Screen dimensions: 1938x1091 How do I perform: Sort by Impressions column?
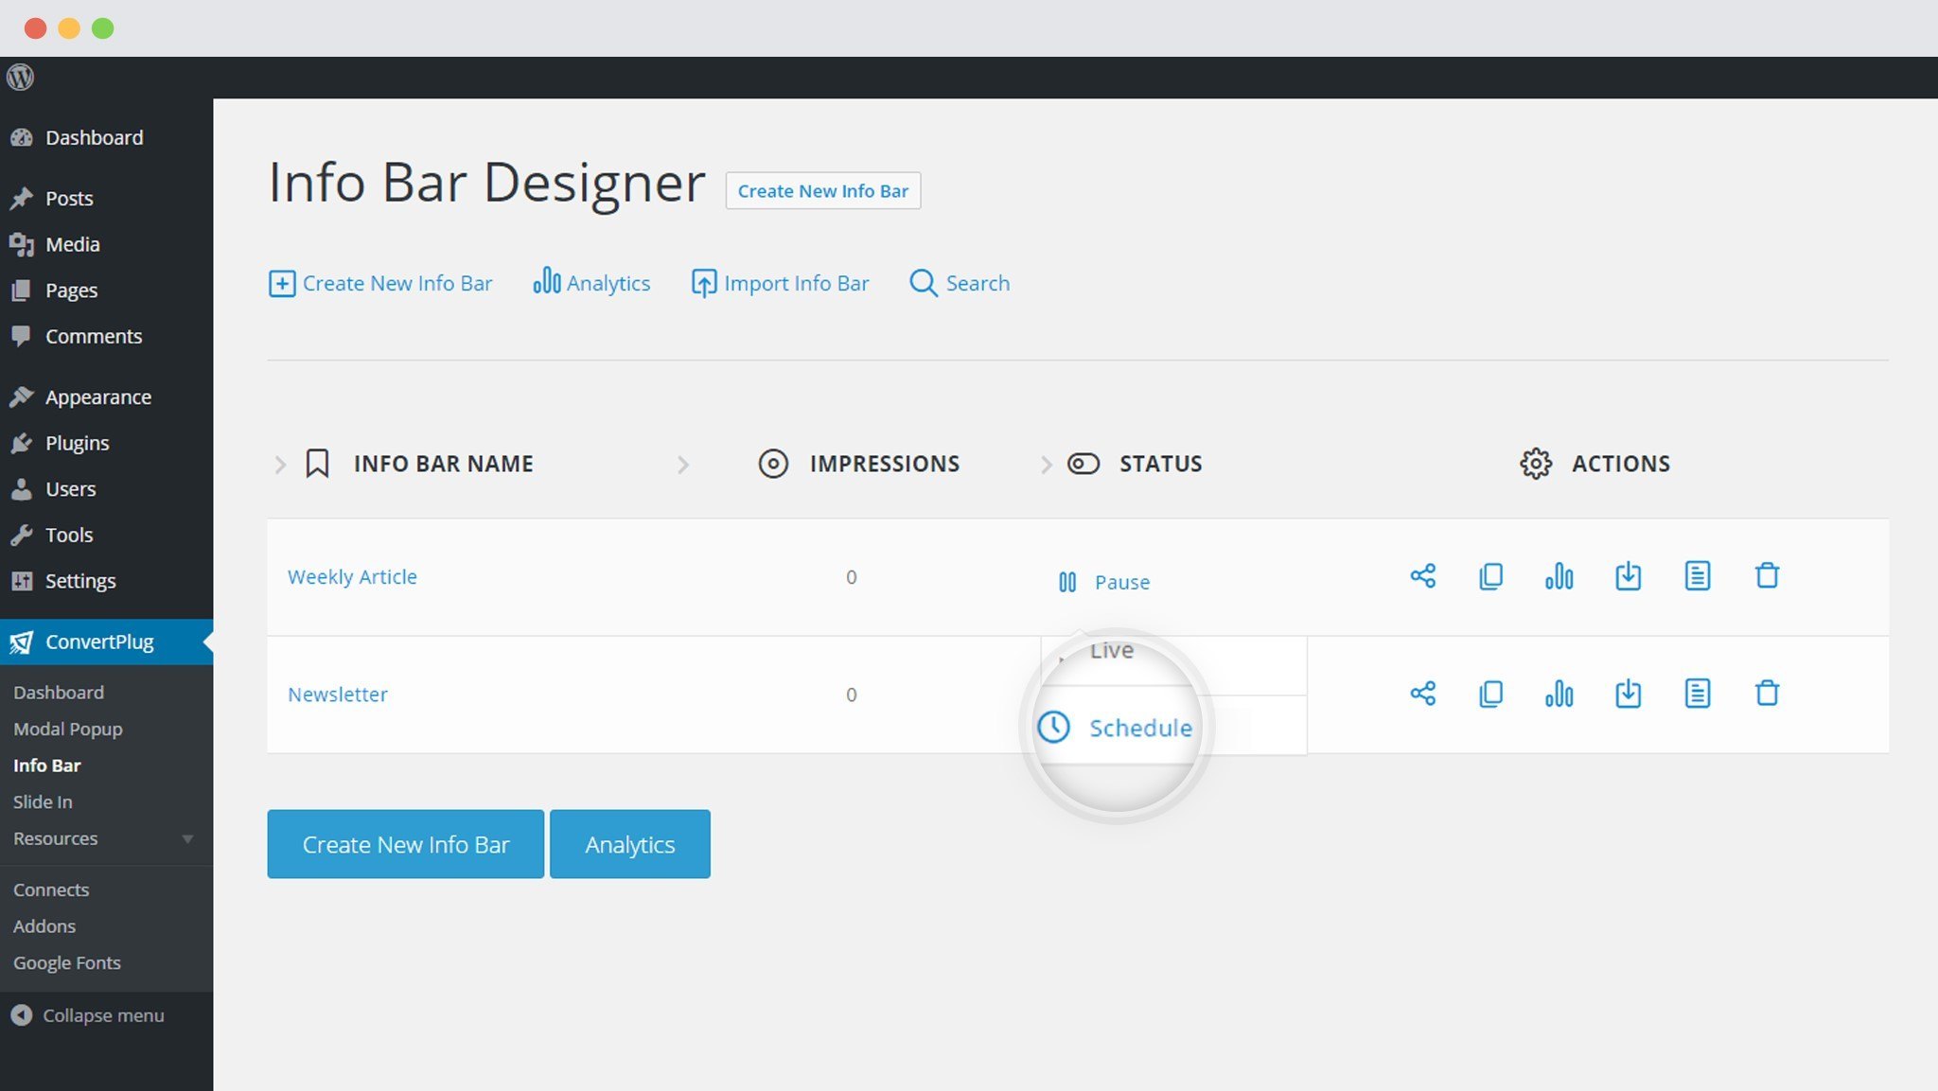[x=885, y=464]
